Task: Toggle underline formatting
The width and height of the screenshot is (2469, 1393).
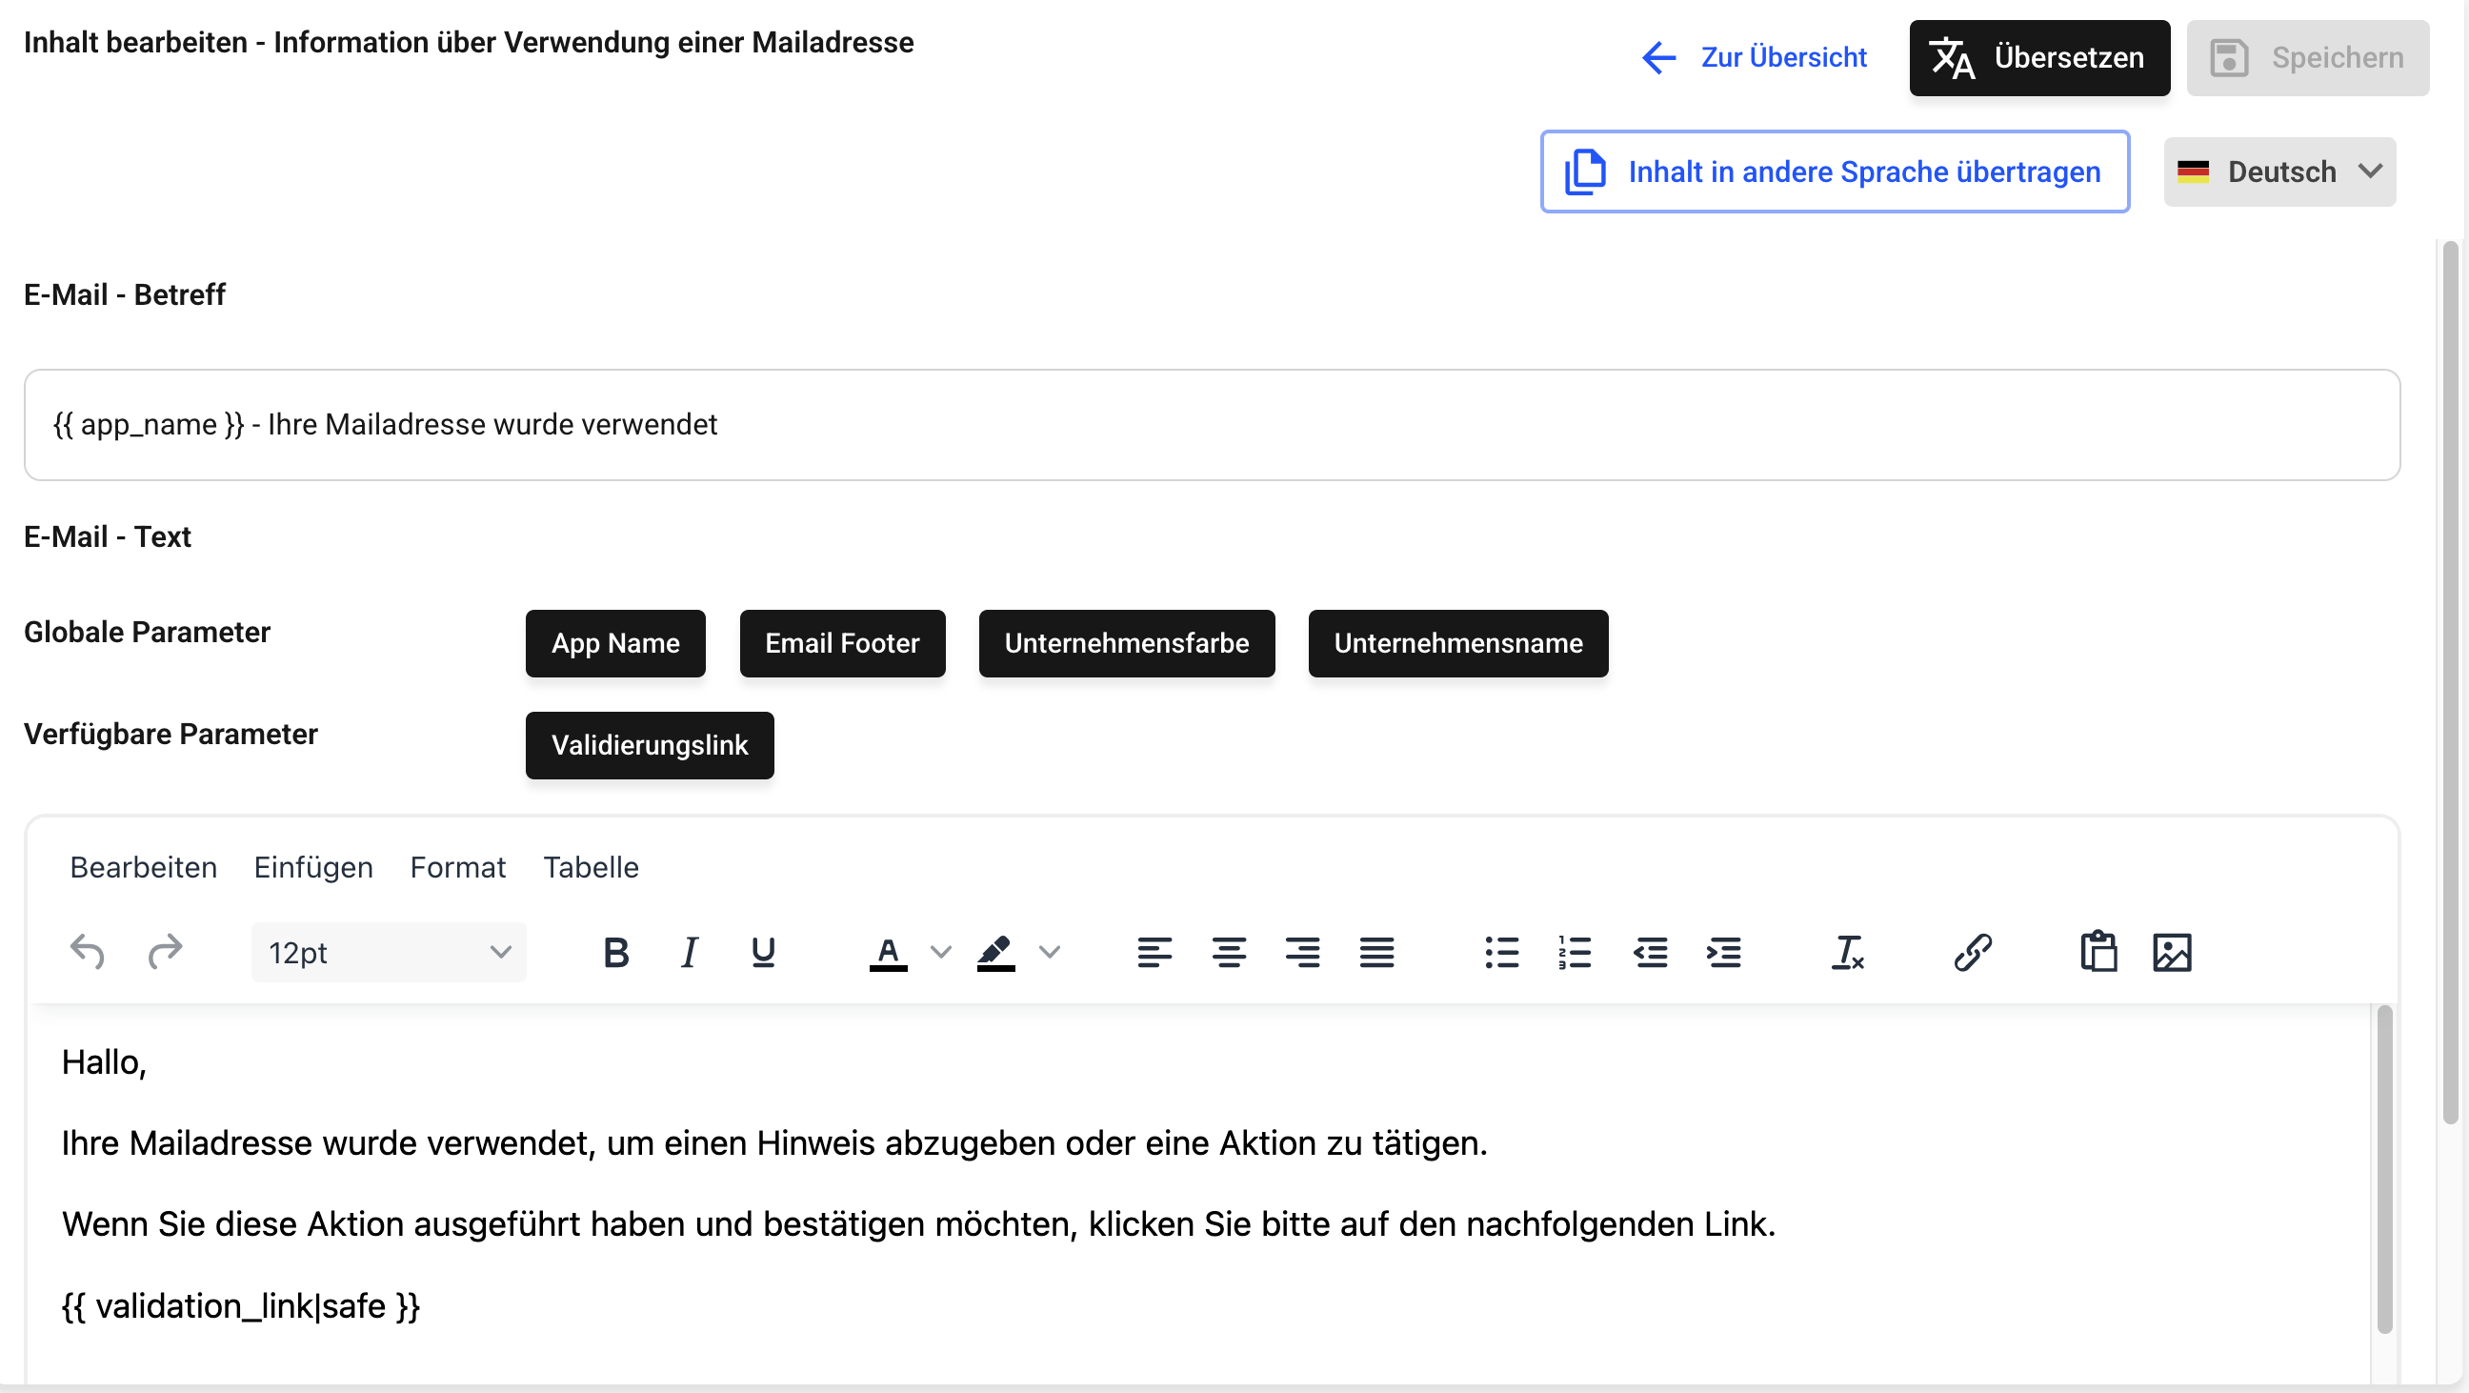Action: (x=763, y=952)
